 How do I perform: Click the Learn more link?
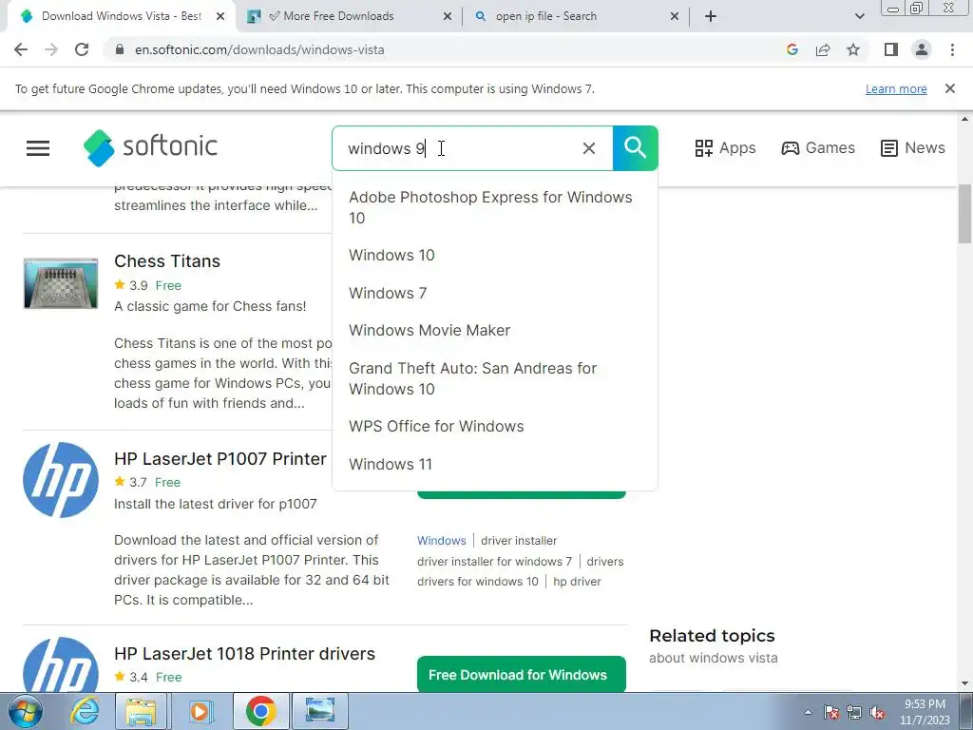896,88
